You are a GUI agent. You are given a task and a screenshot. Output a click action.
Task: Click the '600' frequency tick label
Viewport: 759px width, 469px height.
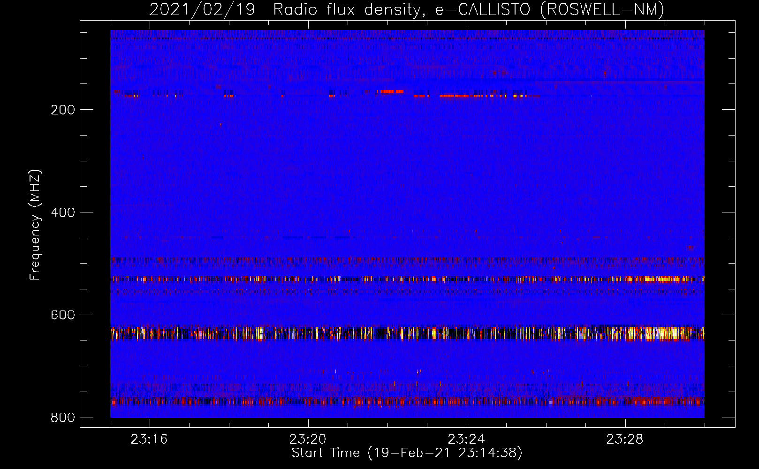pos(63,315)
